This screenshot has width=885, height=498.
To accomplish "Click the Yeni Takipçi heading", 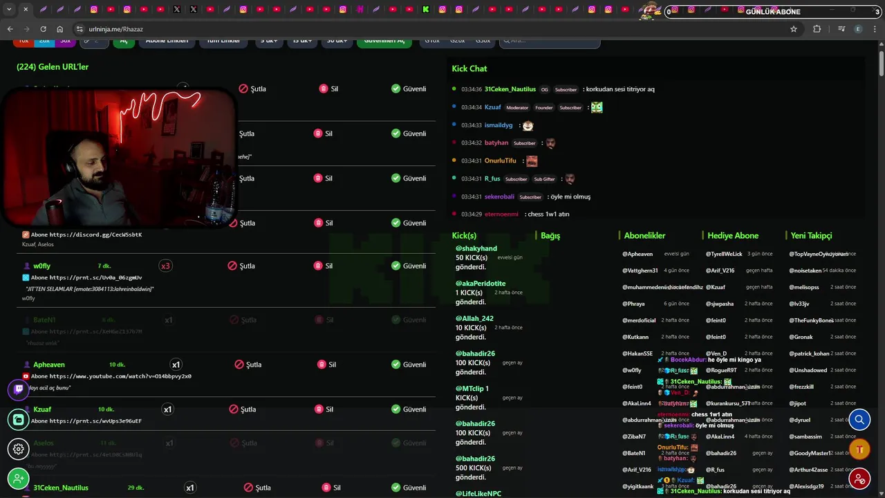I will point(811,236).
